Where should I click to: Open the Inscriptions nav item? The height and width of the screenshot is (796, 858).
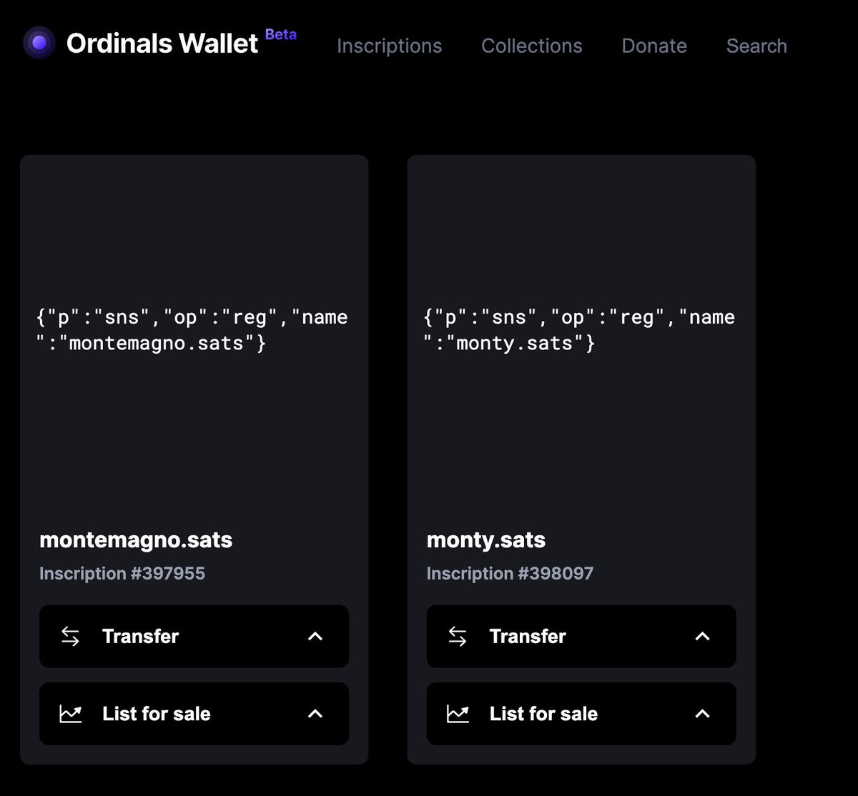(x=389, y=46)
